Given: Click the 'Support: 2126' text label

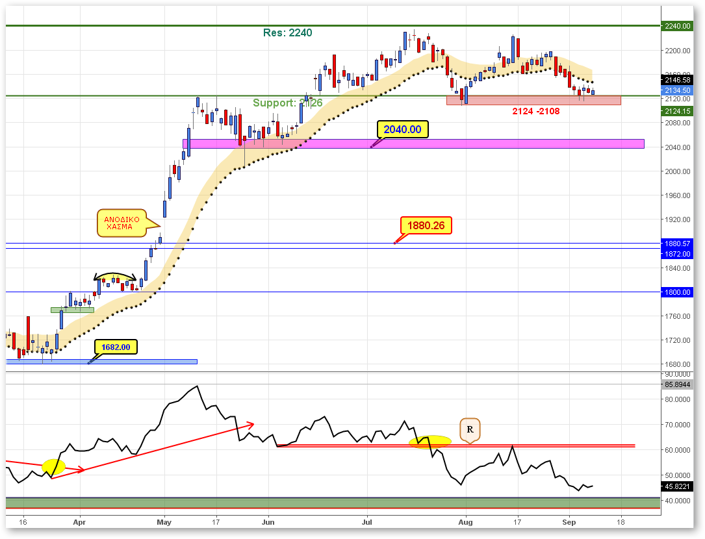Looking at the screenshot, I should pyautogui.click(x=287, y=103).
